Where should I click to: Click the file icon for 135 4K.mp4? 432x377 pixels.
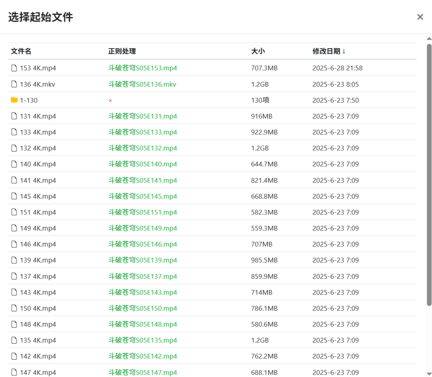14,340
